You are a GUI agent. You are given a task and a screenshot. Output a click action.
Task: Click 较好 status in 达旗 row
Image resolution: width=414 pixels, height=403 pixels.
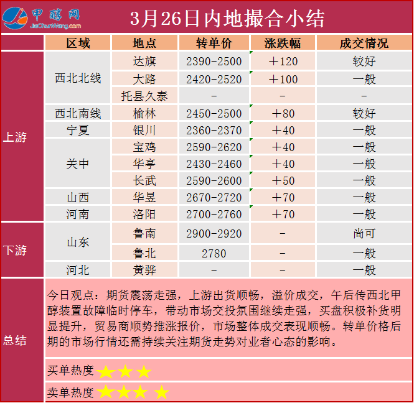point(364,61)
